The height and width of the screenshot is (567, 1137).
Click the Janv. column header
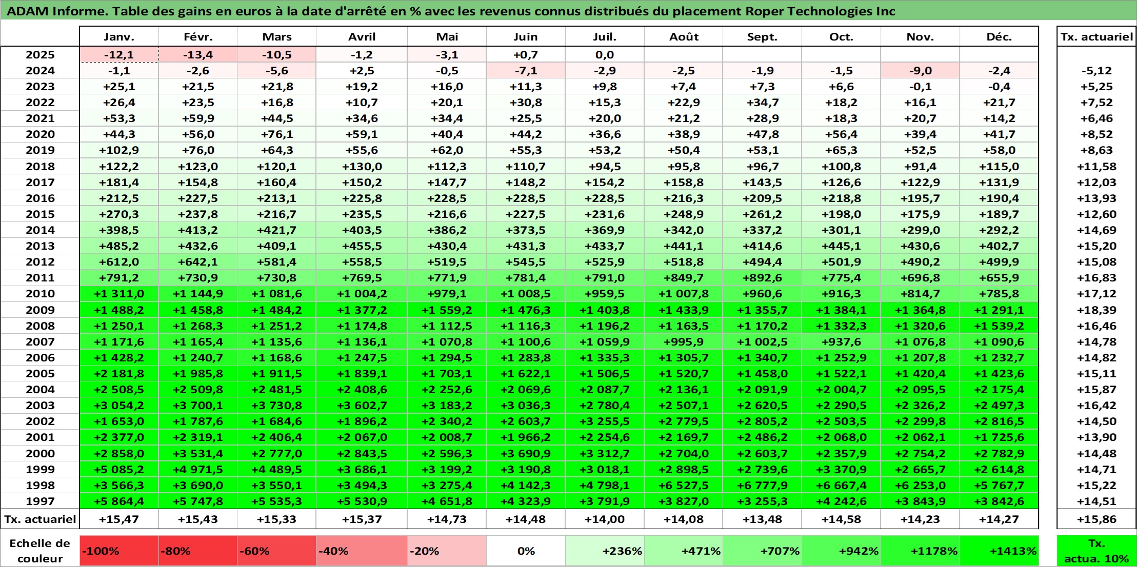[119, 36]
